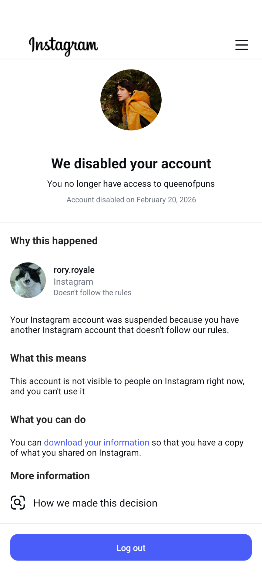This screenshot has height=582, width=262.
Task: Click the What this means heading
Action: tap(48, 358)
